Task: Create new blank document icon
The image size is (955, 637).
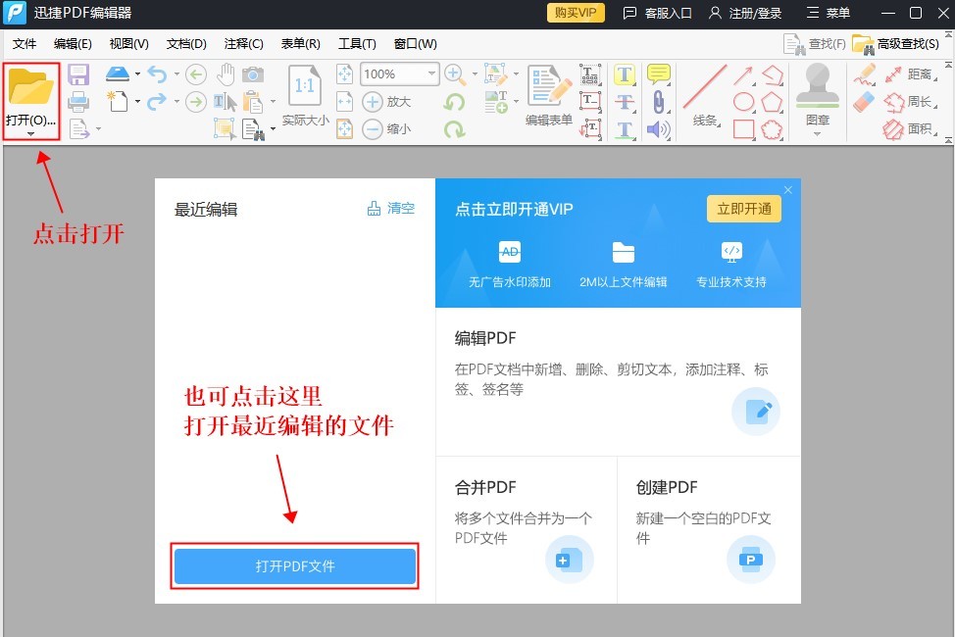Action: tap(118, 101)
